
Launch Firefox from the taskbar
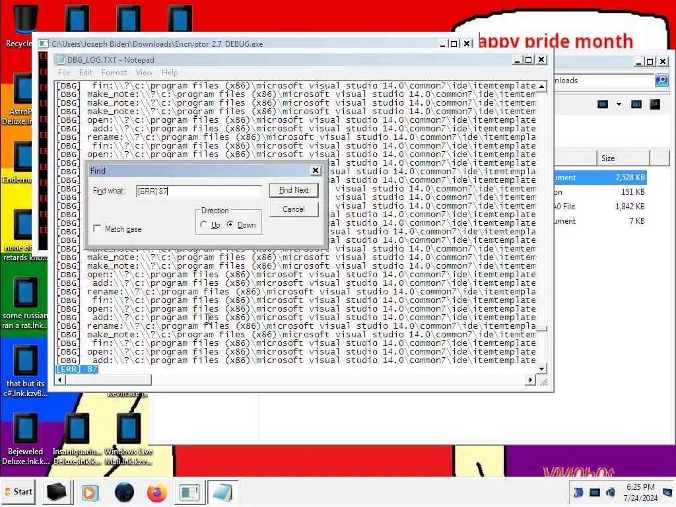click(157, 492)
